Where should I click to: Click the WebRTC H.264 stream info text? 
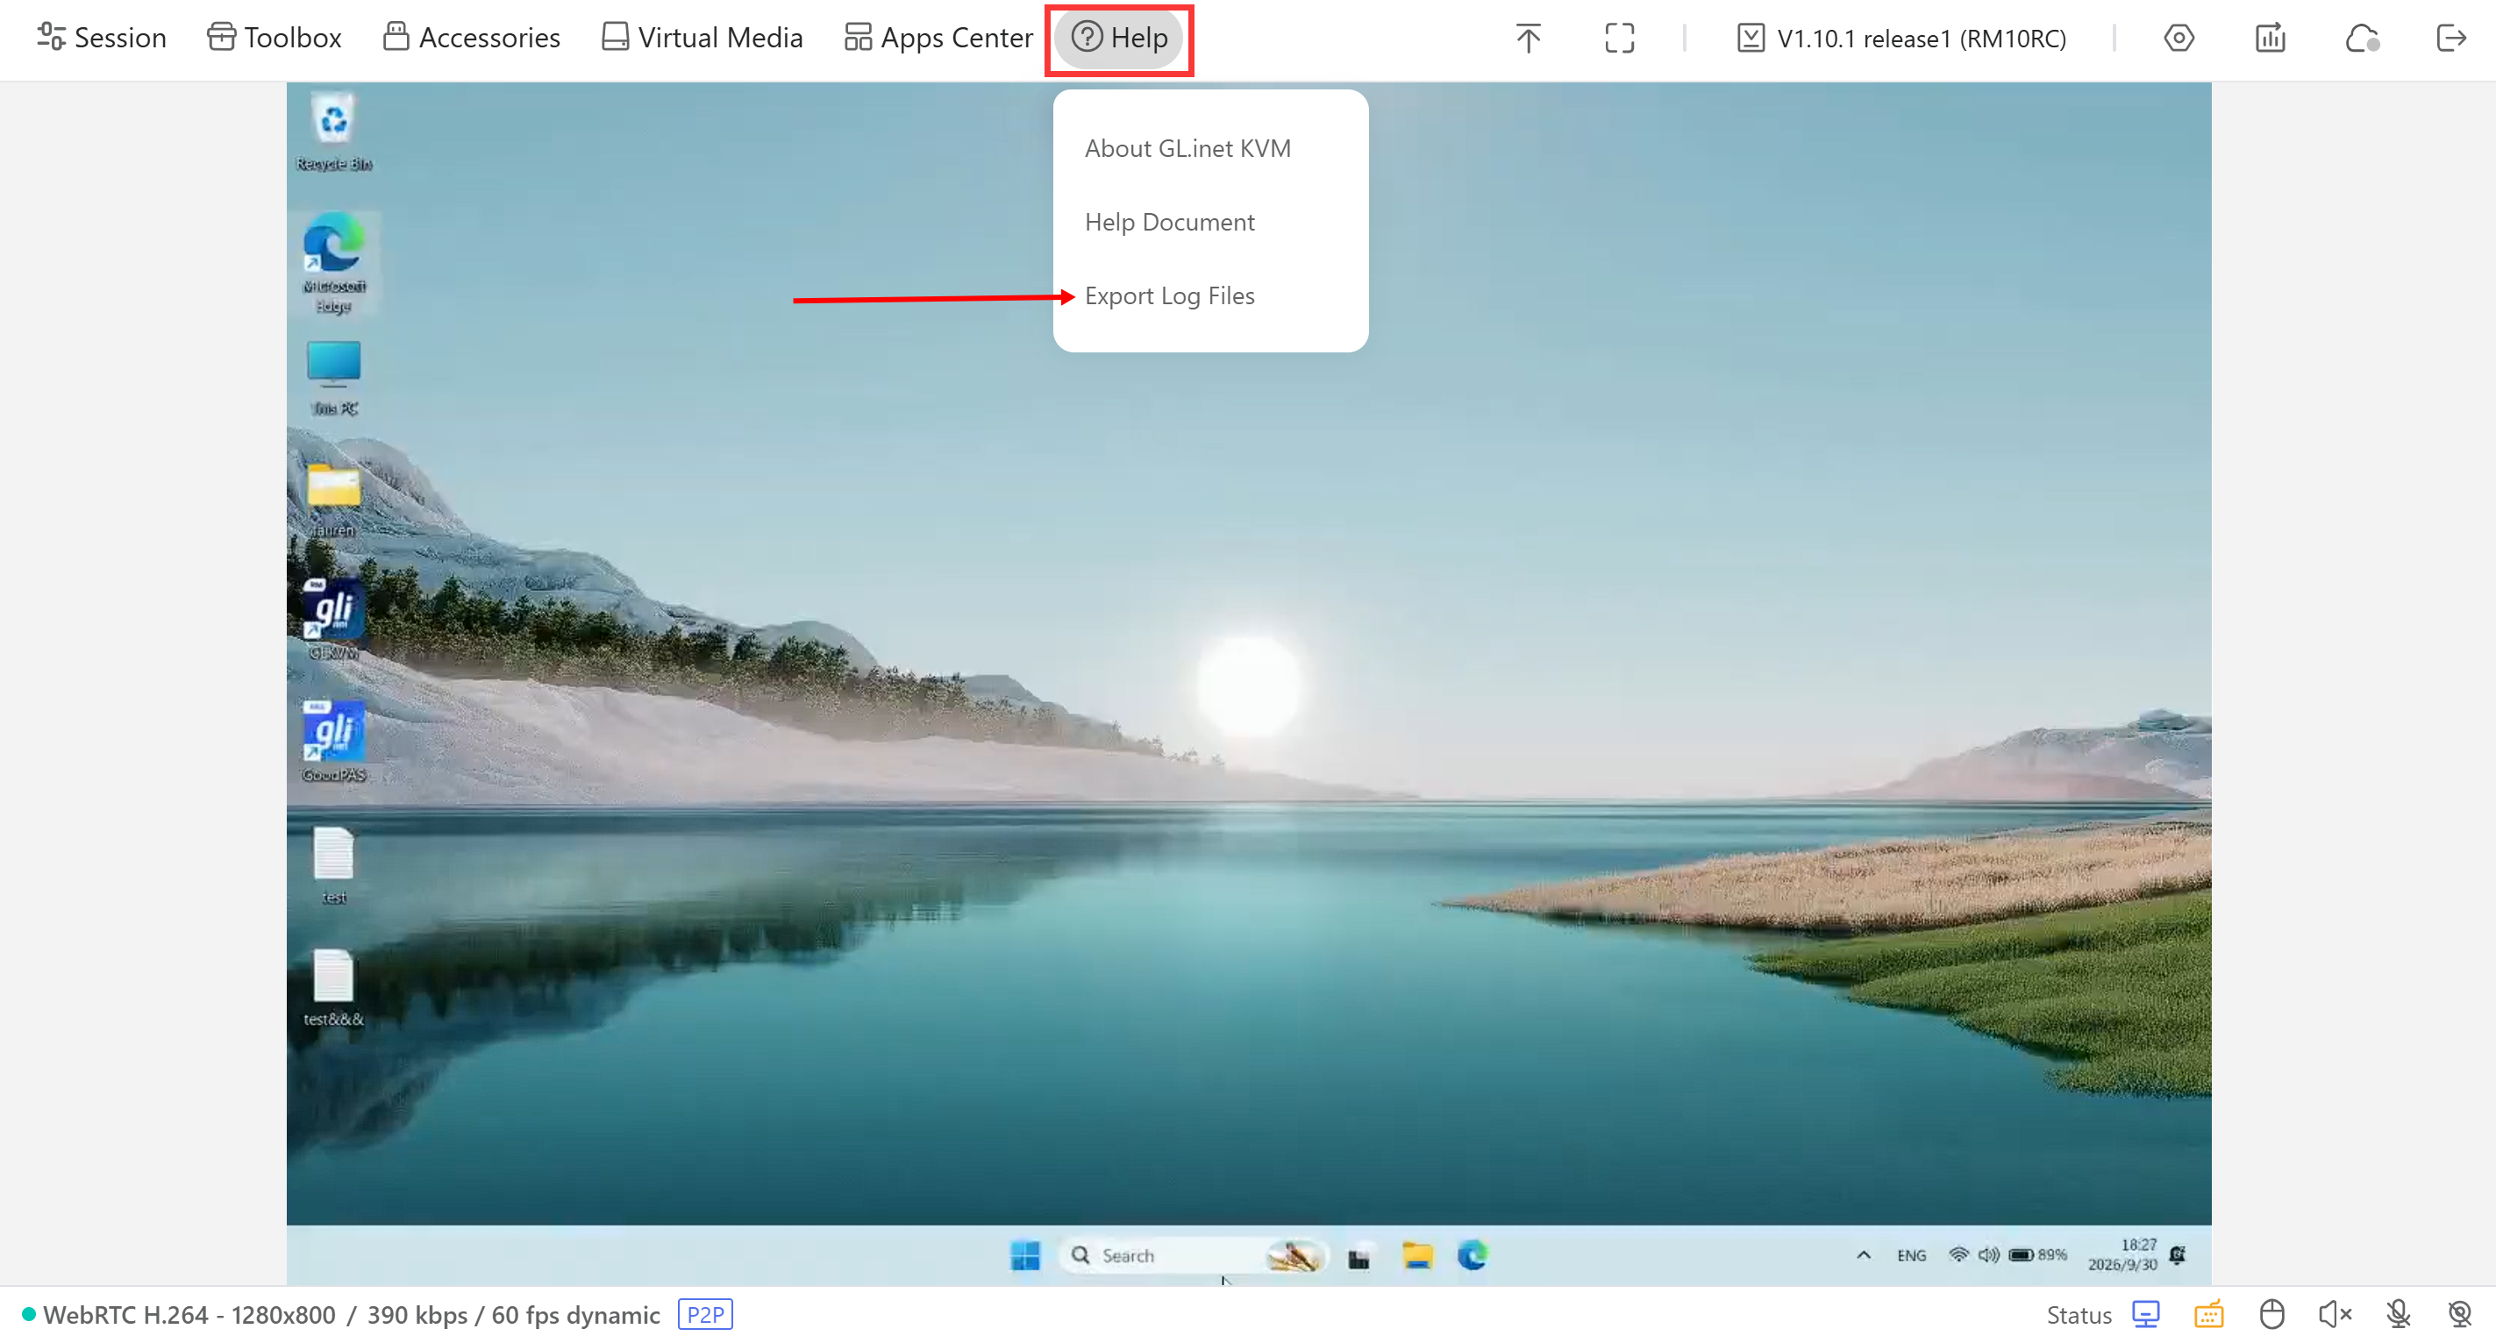click(x=352, y=1315)
